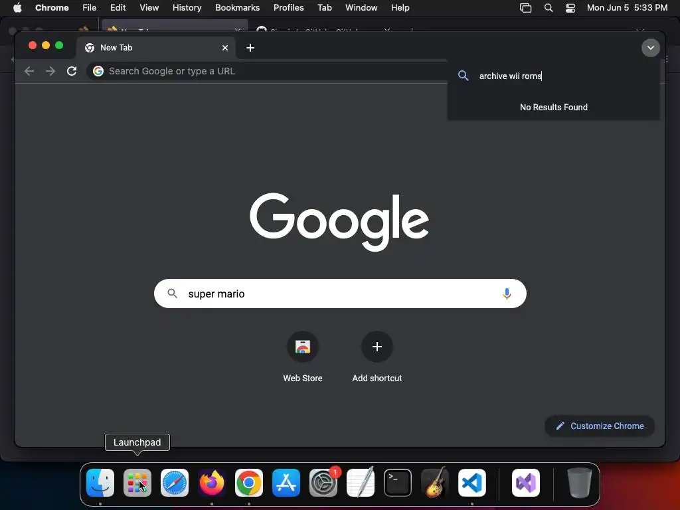Click the No Results Found text
The width and height of the screenshot is (680, 510).
pos(554,107)
